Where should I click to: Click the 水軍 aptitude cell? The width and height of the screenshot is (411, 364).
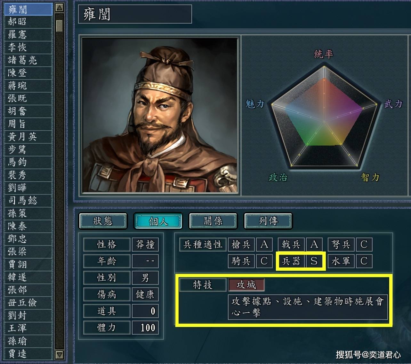341,261
